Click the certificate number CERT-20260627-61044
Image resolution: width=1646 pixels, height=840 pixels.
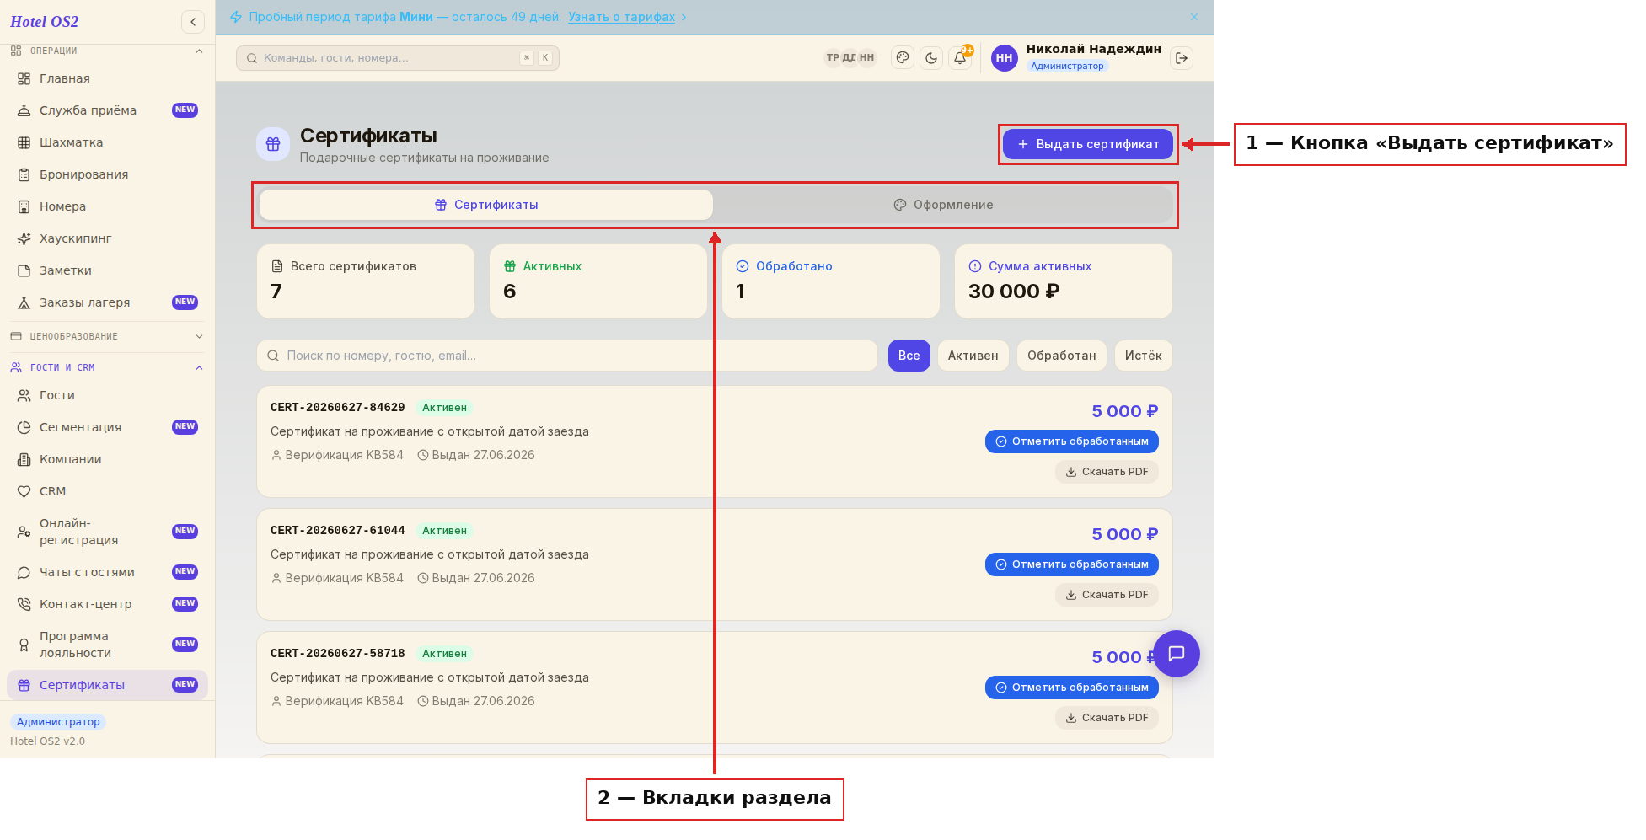pos(337,531)
